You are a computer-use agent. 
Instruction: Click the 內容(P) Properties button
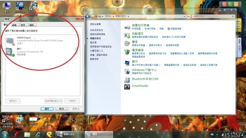[72, 101]
